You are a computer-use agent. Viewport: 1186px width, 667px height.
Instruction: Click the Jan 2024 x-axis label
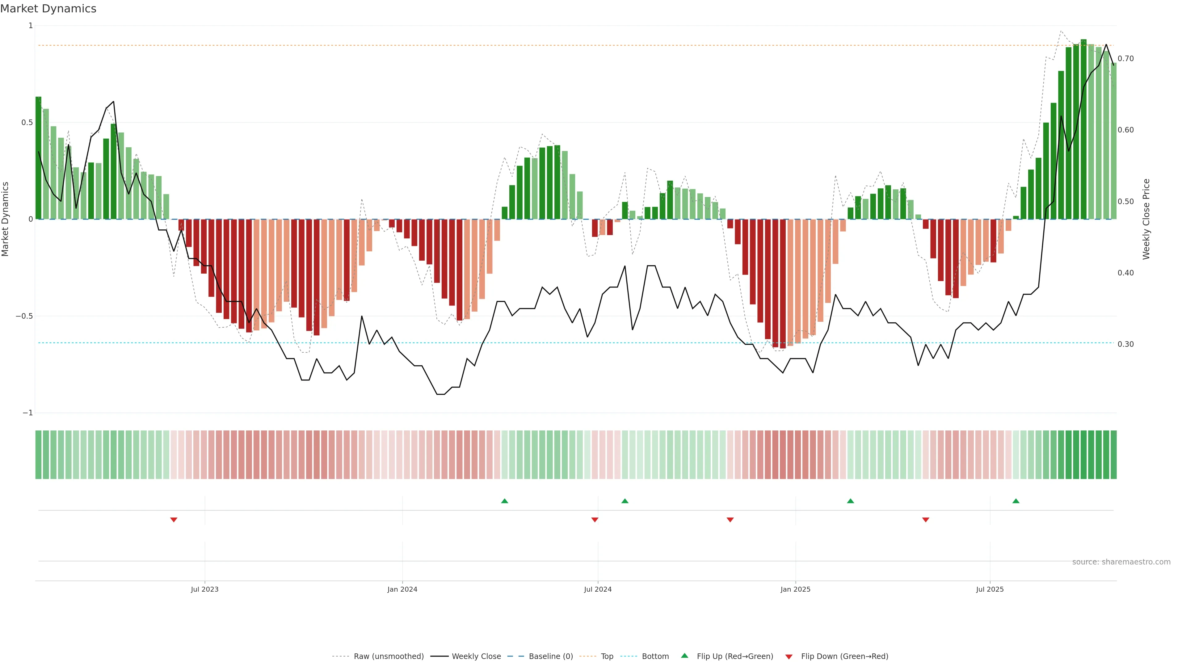click(x=402, y=589)
